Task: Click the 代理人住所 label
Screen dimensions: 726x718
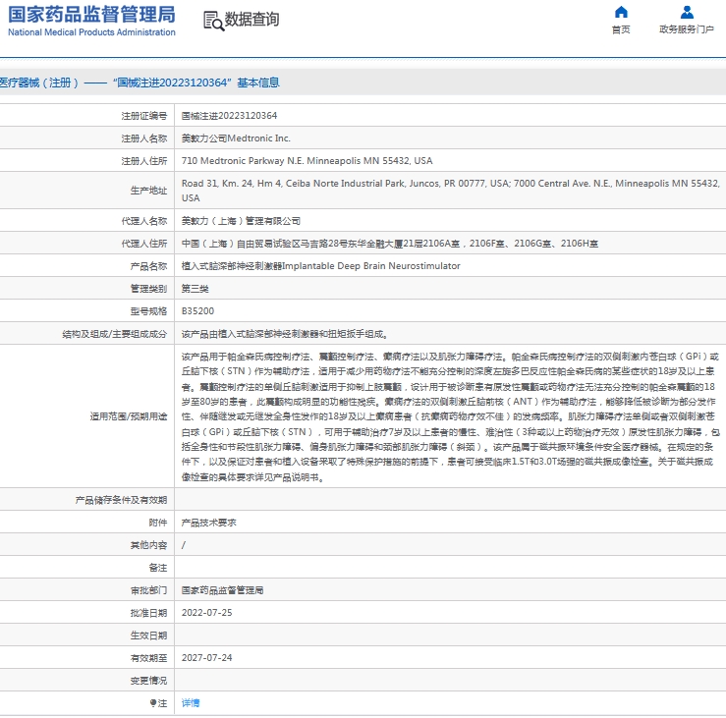Action: (x=144, y=244)
